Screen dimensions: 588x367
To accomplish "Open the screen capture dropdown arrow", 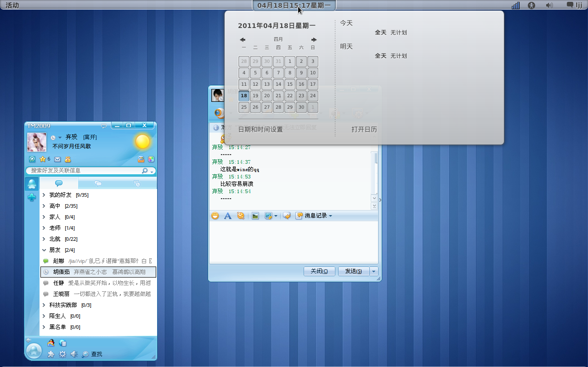I will (x=276, y=216).
